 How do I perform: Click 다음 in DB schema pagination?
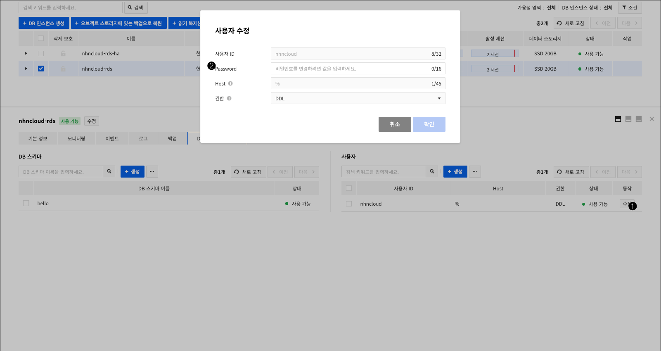(307, 172)
